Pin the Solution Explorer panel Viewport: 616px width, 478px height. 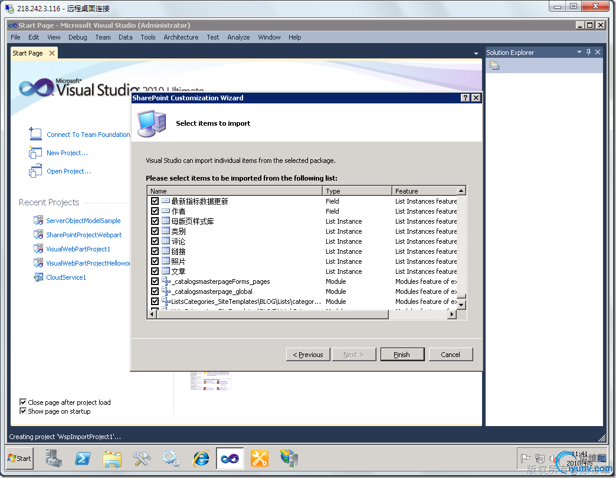click(x=588, y=52)
